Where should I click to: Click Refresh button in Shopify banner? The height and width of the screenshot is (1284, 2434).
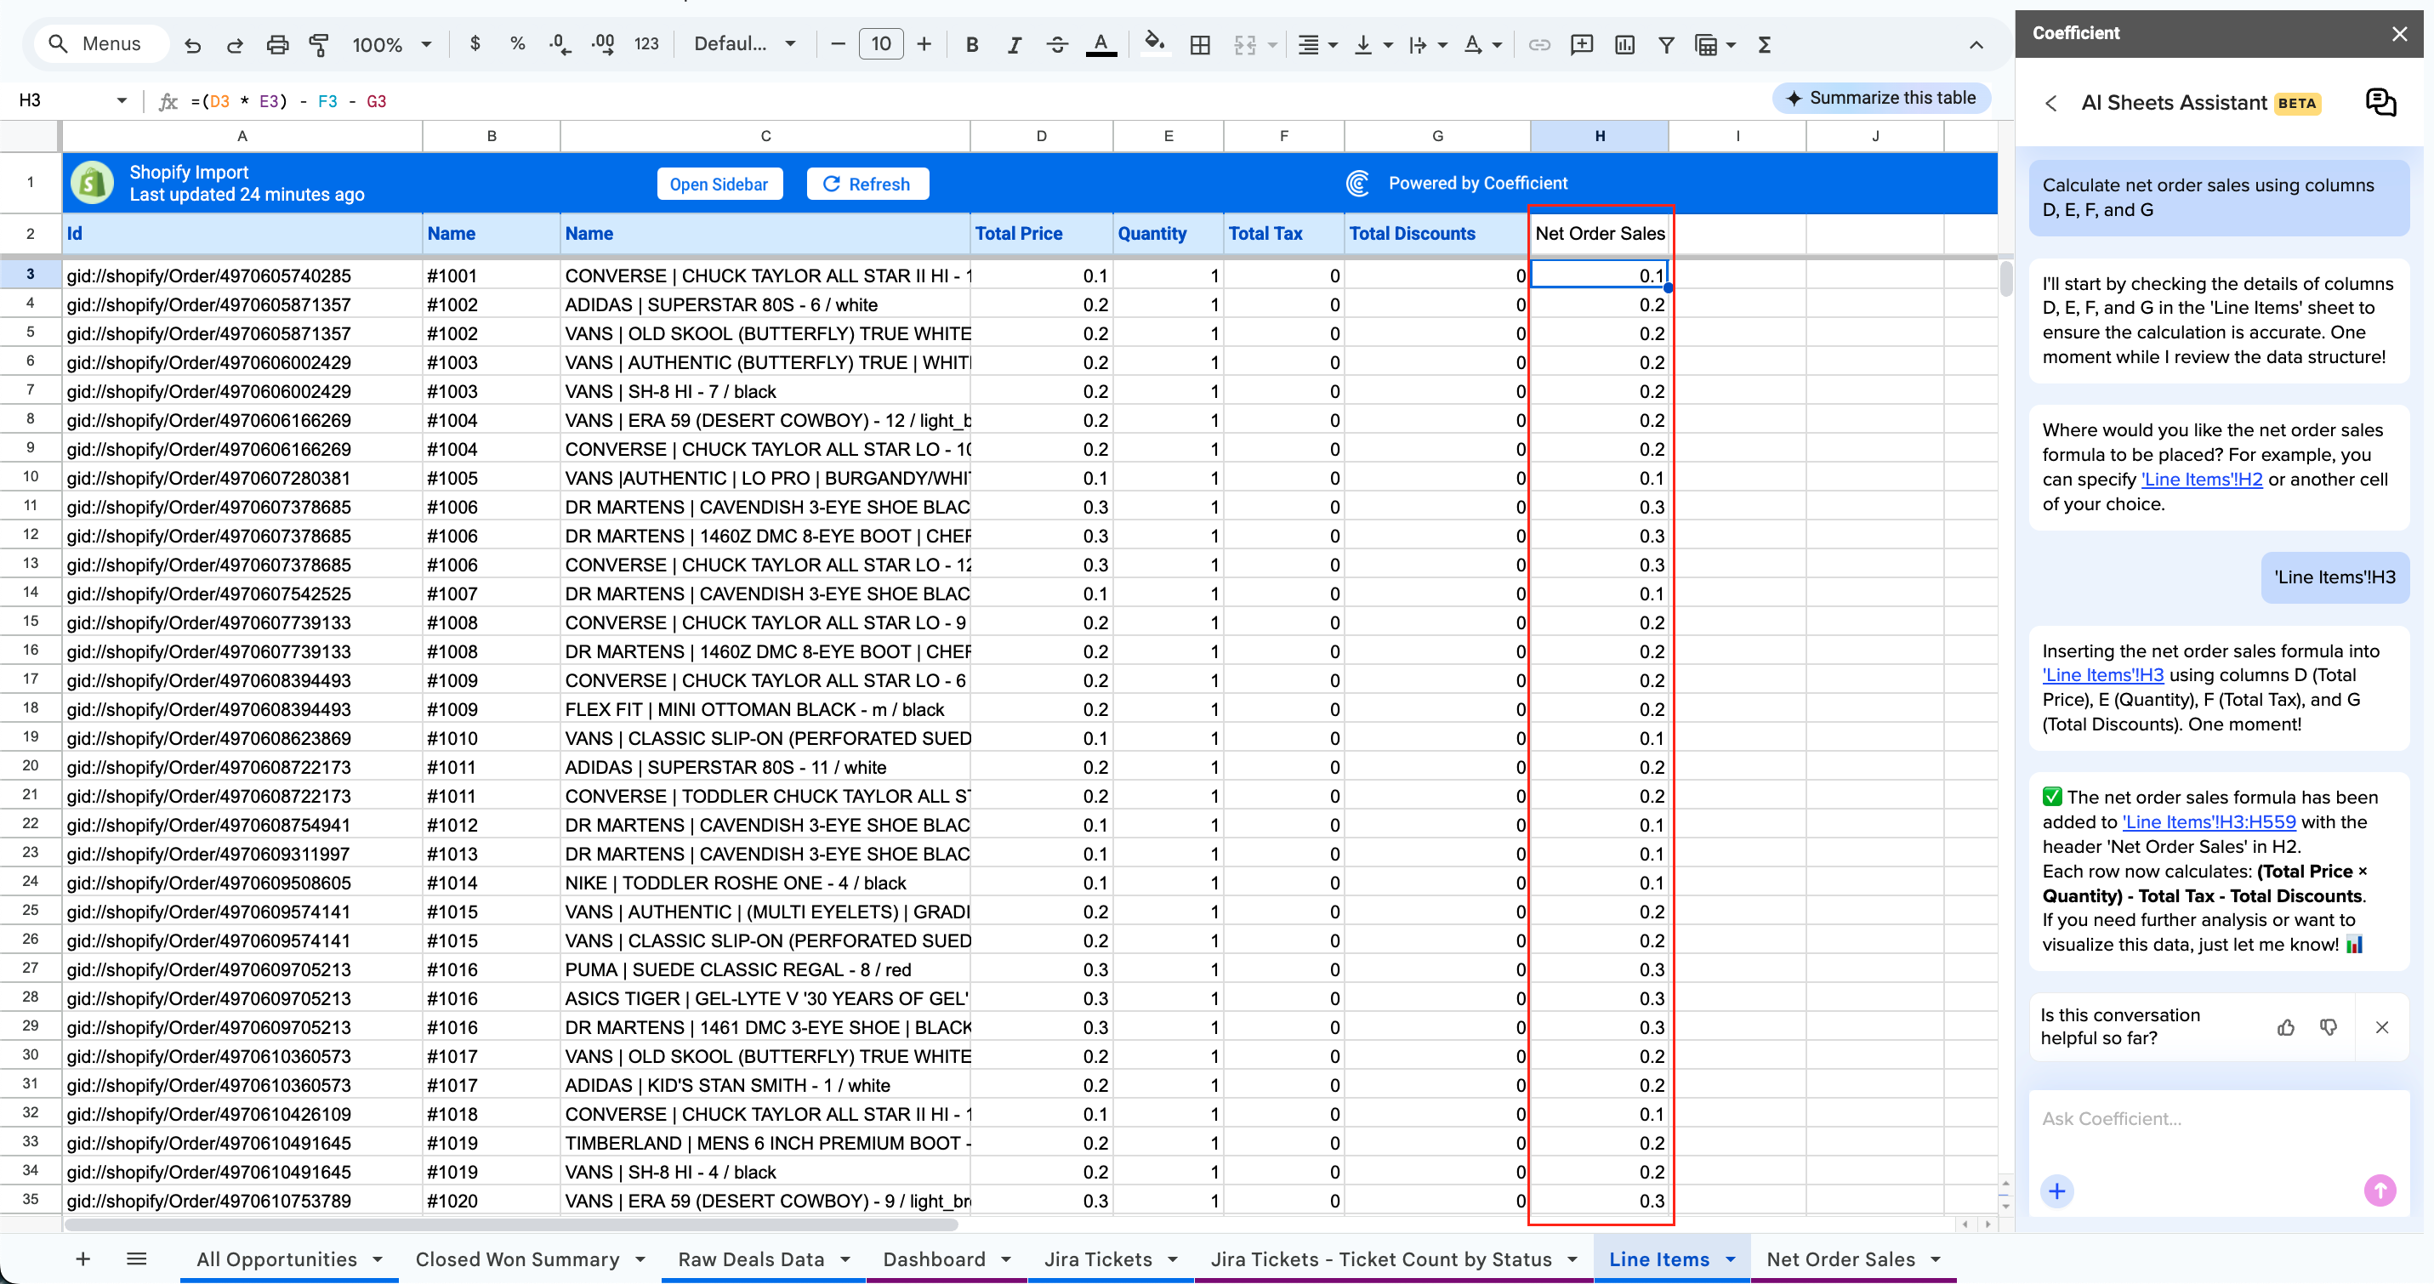click(x=867, y=184)
